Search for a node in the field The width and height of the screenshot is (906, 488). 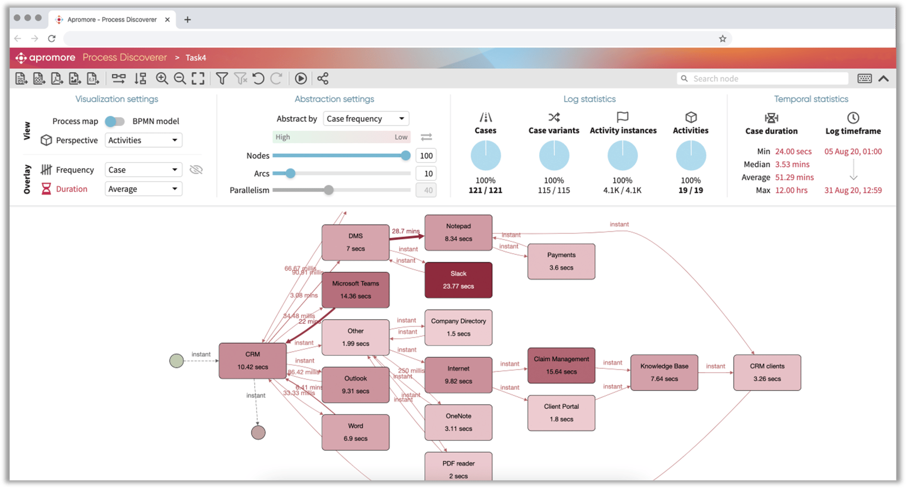pos(763,79)
